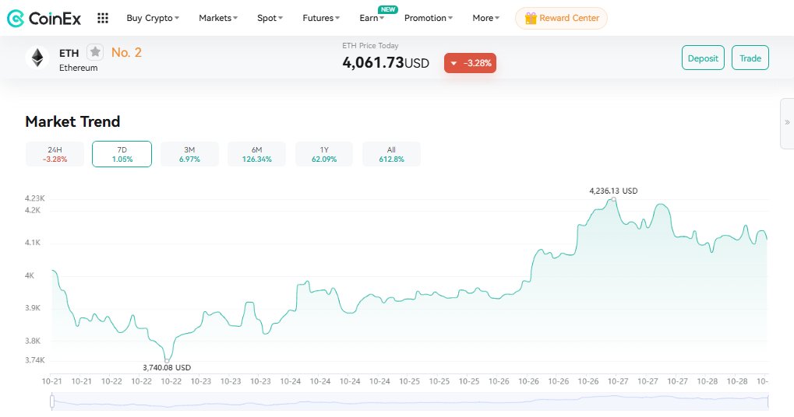Click the Ethereum name text

coord(79,68)
